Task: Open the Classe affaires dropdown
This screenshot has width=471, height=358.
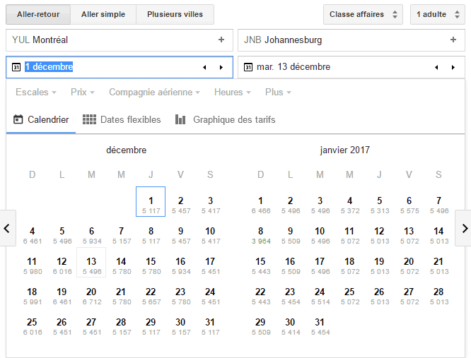Action: pyautogui.click(x=363, y=14)
